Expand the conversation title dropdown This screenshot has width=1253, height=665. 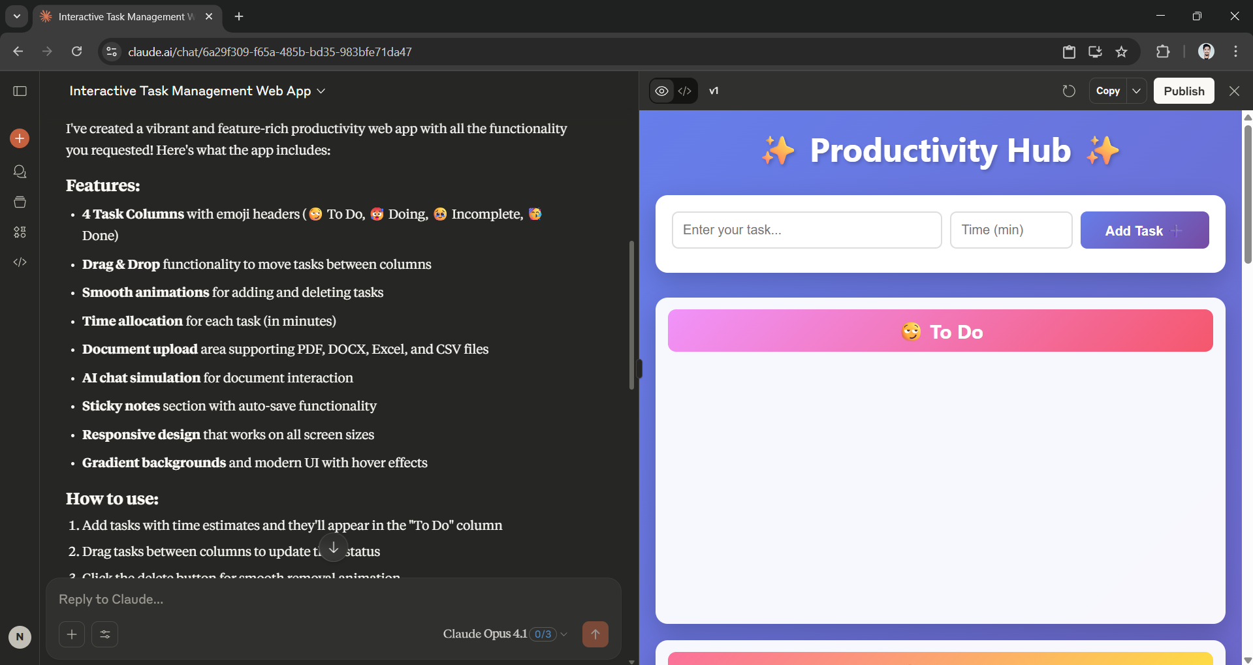coord(321,91)
